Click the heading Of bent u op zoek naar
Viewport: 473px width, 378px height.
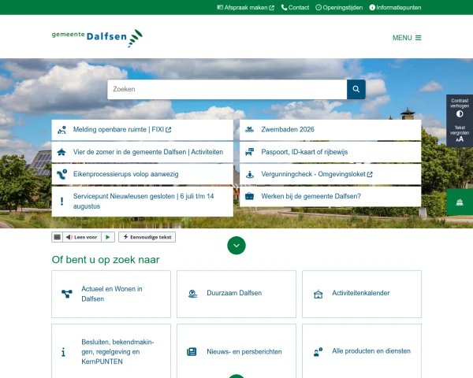click(x=106, y=260)
